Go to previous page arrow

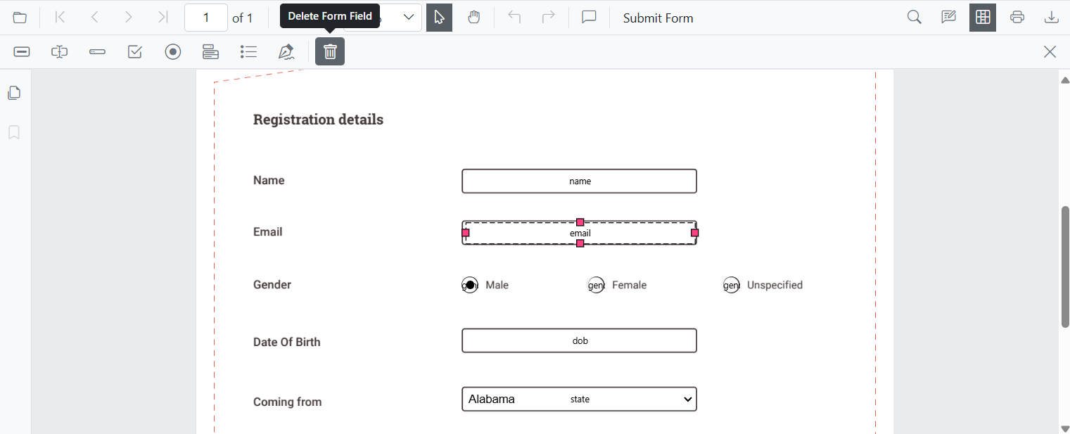tap(95, 18)
